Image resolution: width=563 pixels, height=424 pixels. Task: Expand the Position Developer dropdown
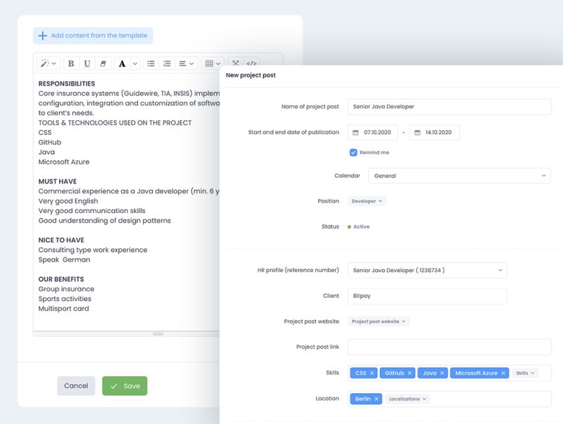(367, 201)
